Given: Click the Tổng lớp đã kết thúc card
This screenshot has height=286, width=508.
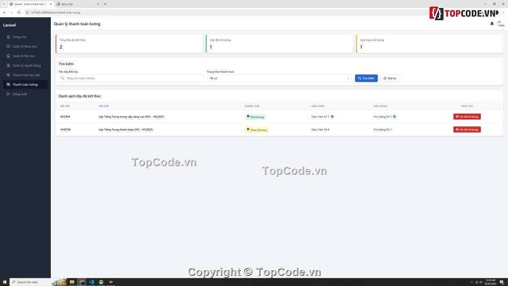Looking at the screenshot, I should 129,44.
